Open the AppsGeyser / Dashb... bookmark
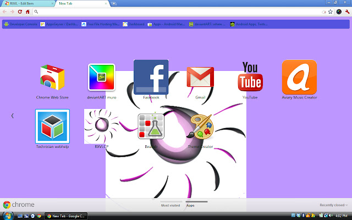The height and width of the screenshot is (220, 352). 59,24
